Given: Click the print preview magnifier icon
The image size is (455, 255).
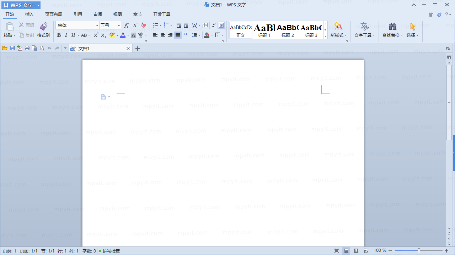Looking at the screenshot, I should [x=42, y=48].
